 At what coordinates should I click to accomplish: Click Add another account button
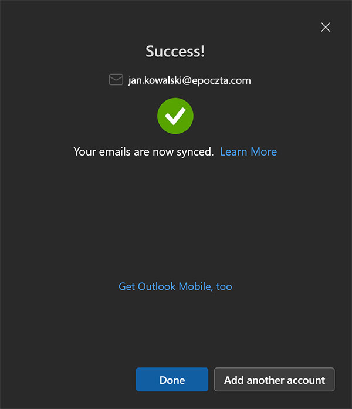point(274,380)
